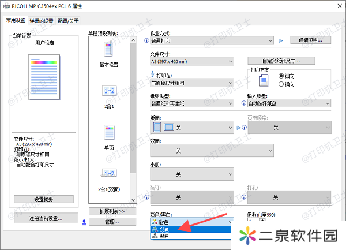Click the info icon beside 装订

point(146,197)
